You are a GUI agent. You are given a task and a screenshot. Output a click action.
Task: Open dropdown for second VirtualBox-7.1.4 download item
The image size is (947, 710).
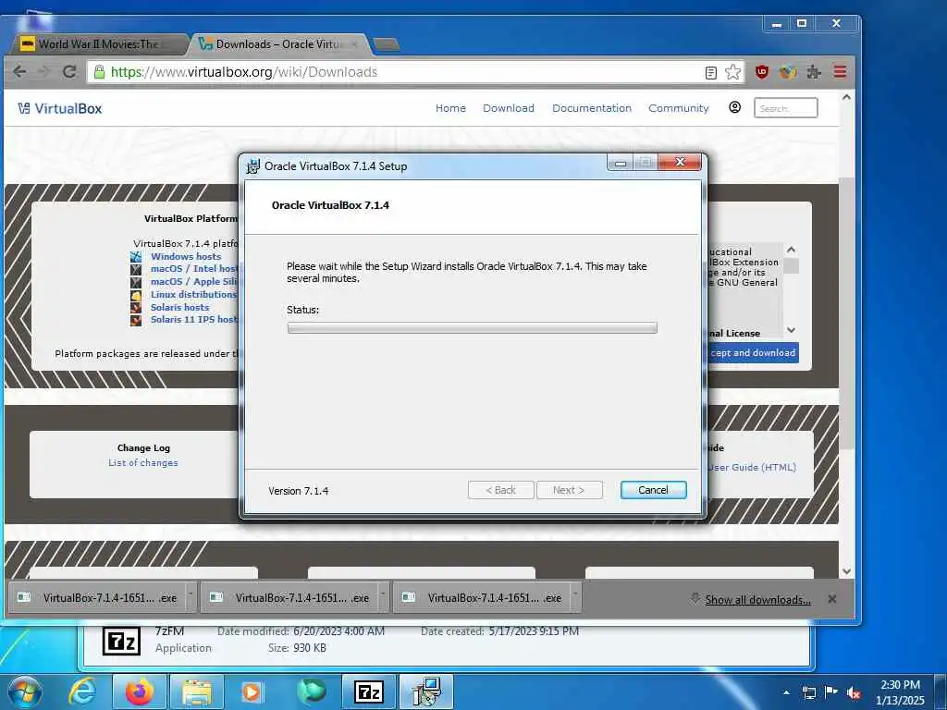tap(383, 596)
